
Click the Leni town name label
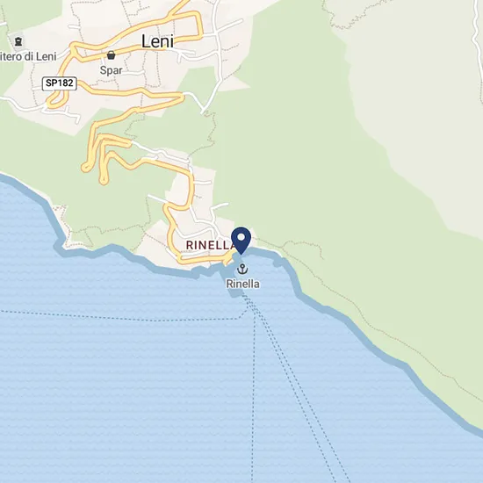(158, 41)
